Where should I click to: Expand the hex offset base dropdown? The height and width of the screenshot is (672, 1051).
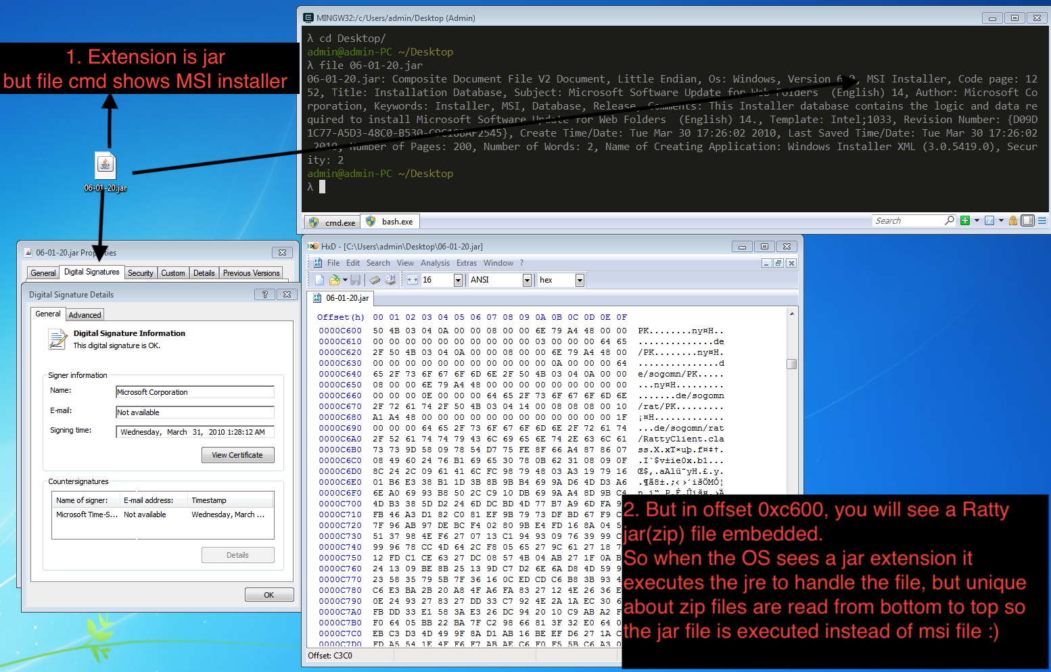(x=580, y=280)
